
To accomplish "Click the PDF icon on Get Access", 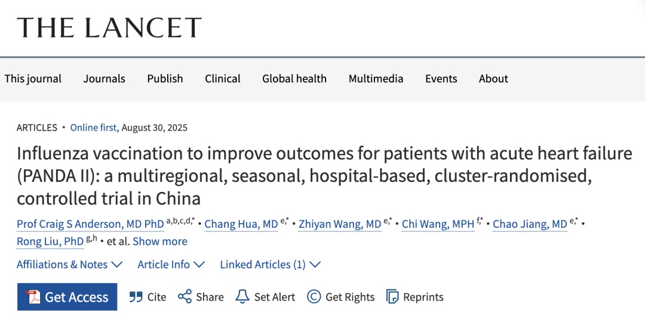I will coord(33,297).
